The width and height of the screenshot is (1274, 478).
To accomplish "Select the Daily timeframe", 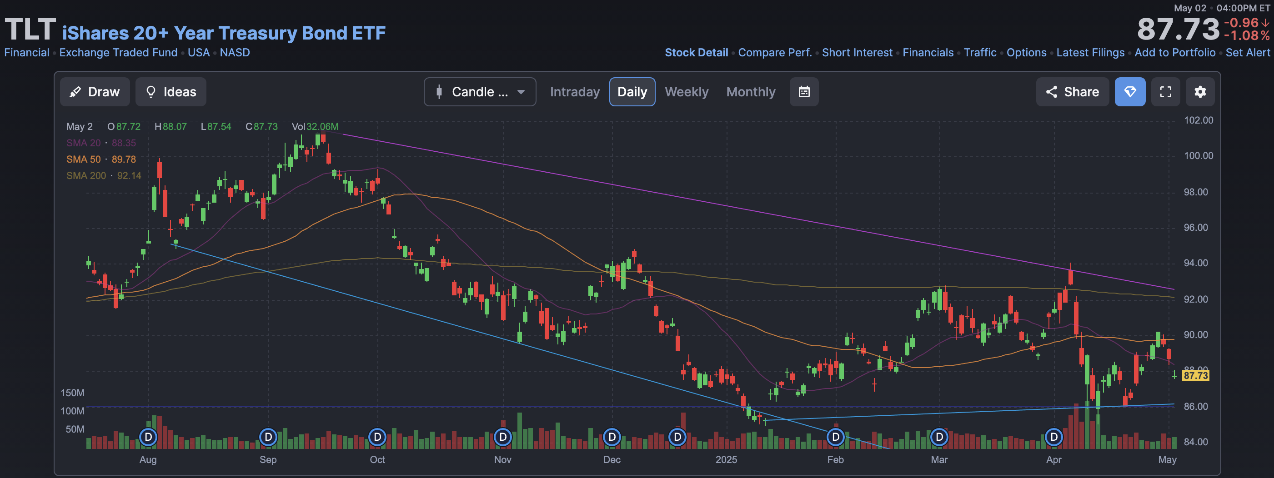I will coord(632,92).
